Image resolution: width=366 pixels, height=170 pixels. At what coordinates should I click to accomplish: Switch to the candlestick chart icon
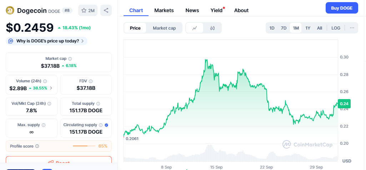pos(212,28)
